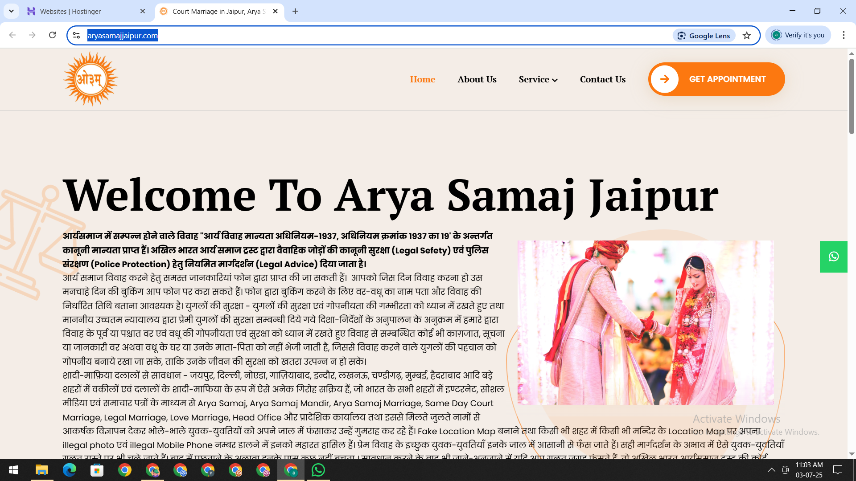This screenshot has height=481, width=856.
Task: Go to Contact Us page
Action: 603,79
